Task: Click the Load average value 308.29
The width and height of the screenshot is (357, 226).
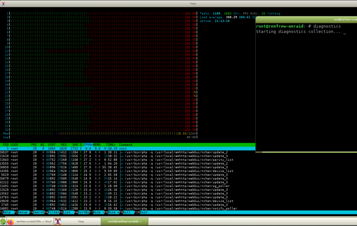Action: pos(231,17)
